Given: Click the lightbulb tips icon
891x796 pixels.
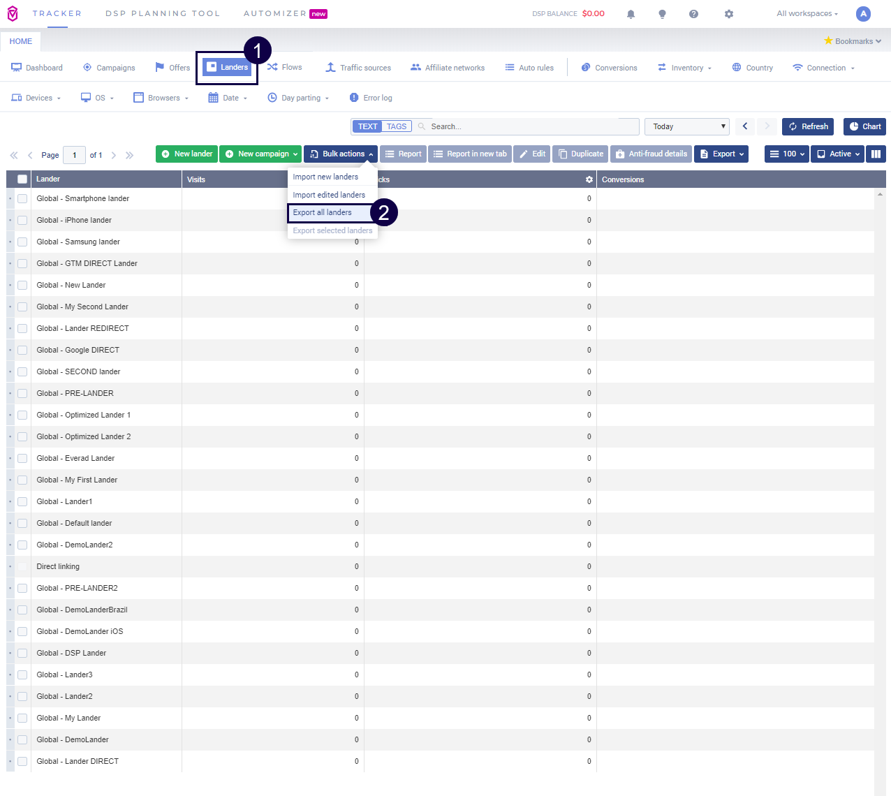Looking at the screenshot, I should (x=662, y=14).
